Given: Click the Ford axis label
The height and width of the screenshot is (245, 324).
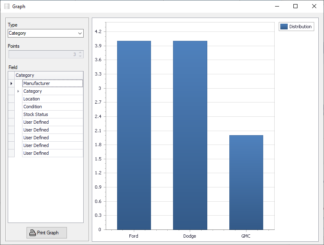Looking at the screenshot, I should (133, 236).
